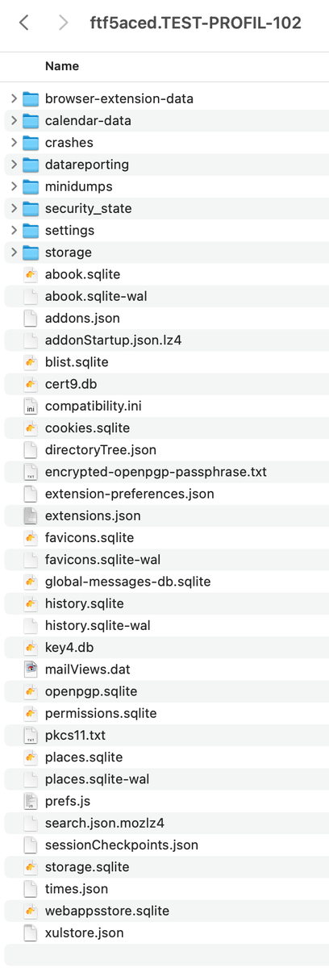
Task: Sort by the Name column header
Action: (62, 65)
